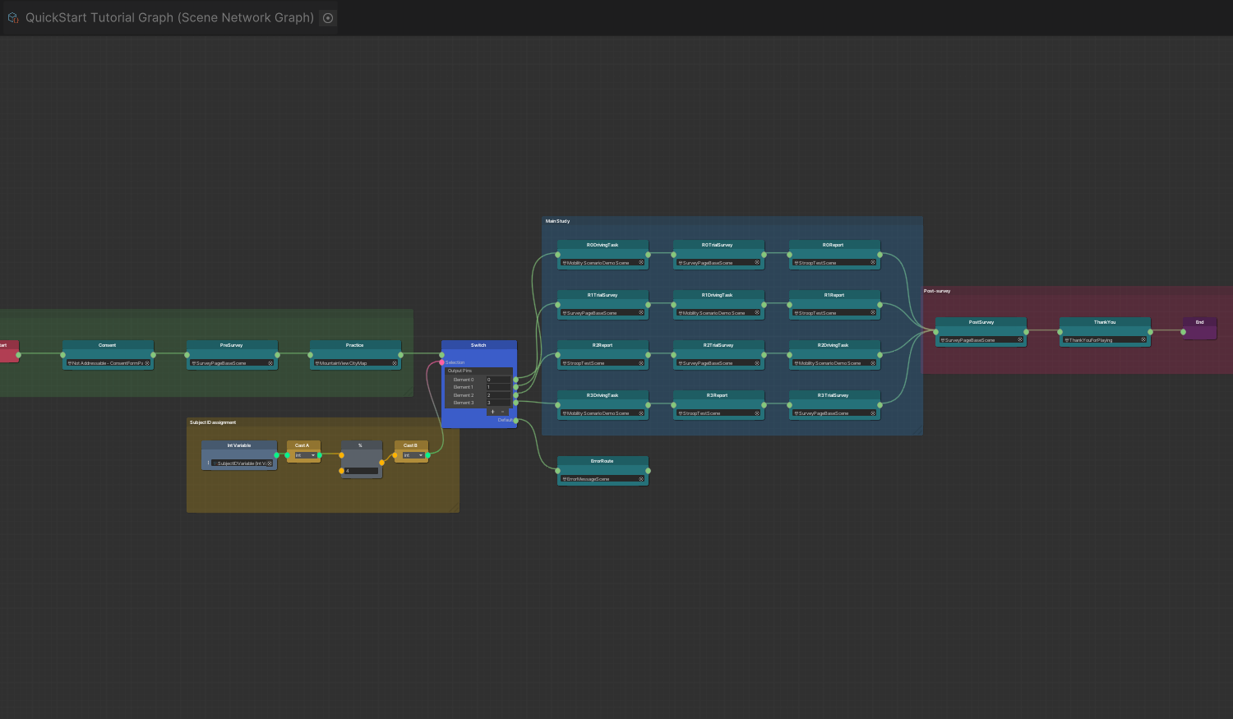Remove an output pin with Switch minus button
The width and height of the screenshot is (1233, 719).
tap(502, 412)
